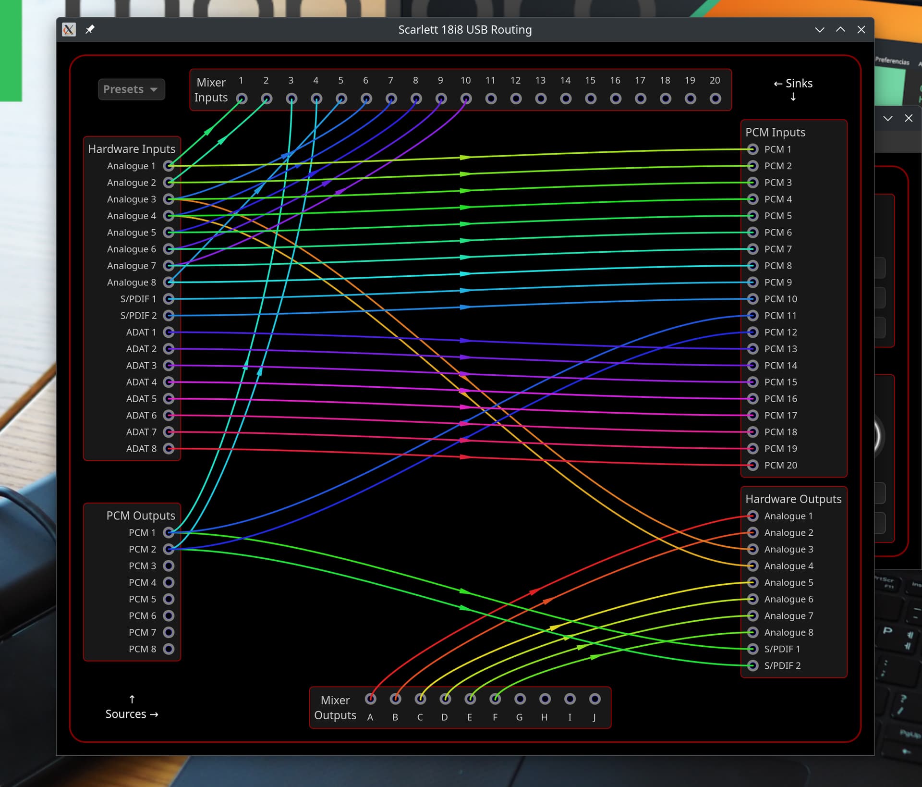Select Mixer Output C port

pos(421,699)
